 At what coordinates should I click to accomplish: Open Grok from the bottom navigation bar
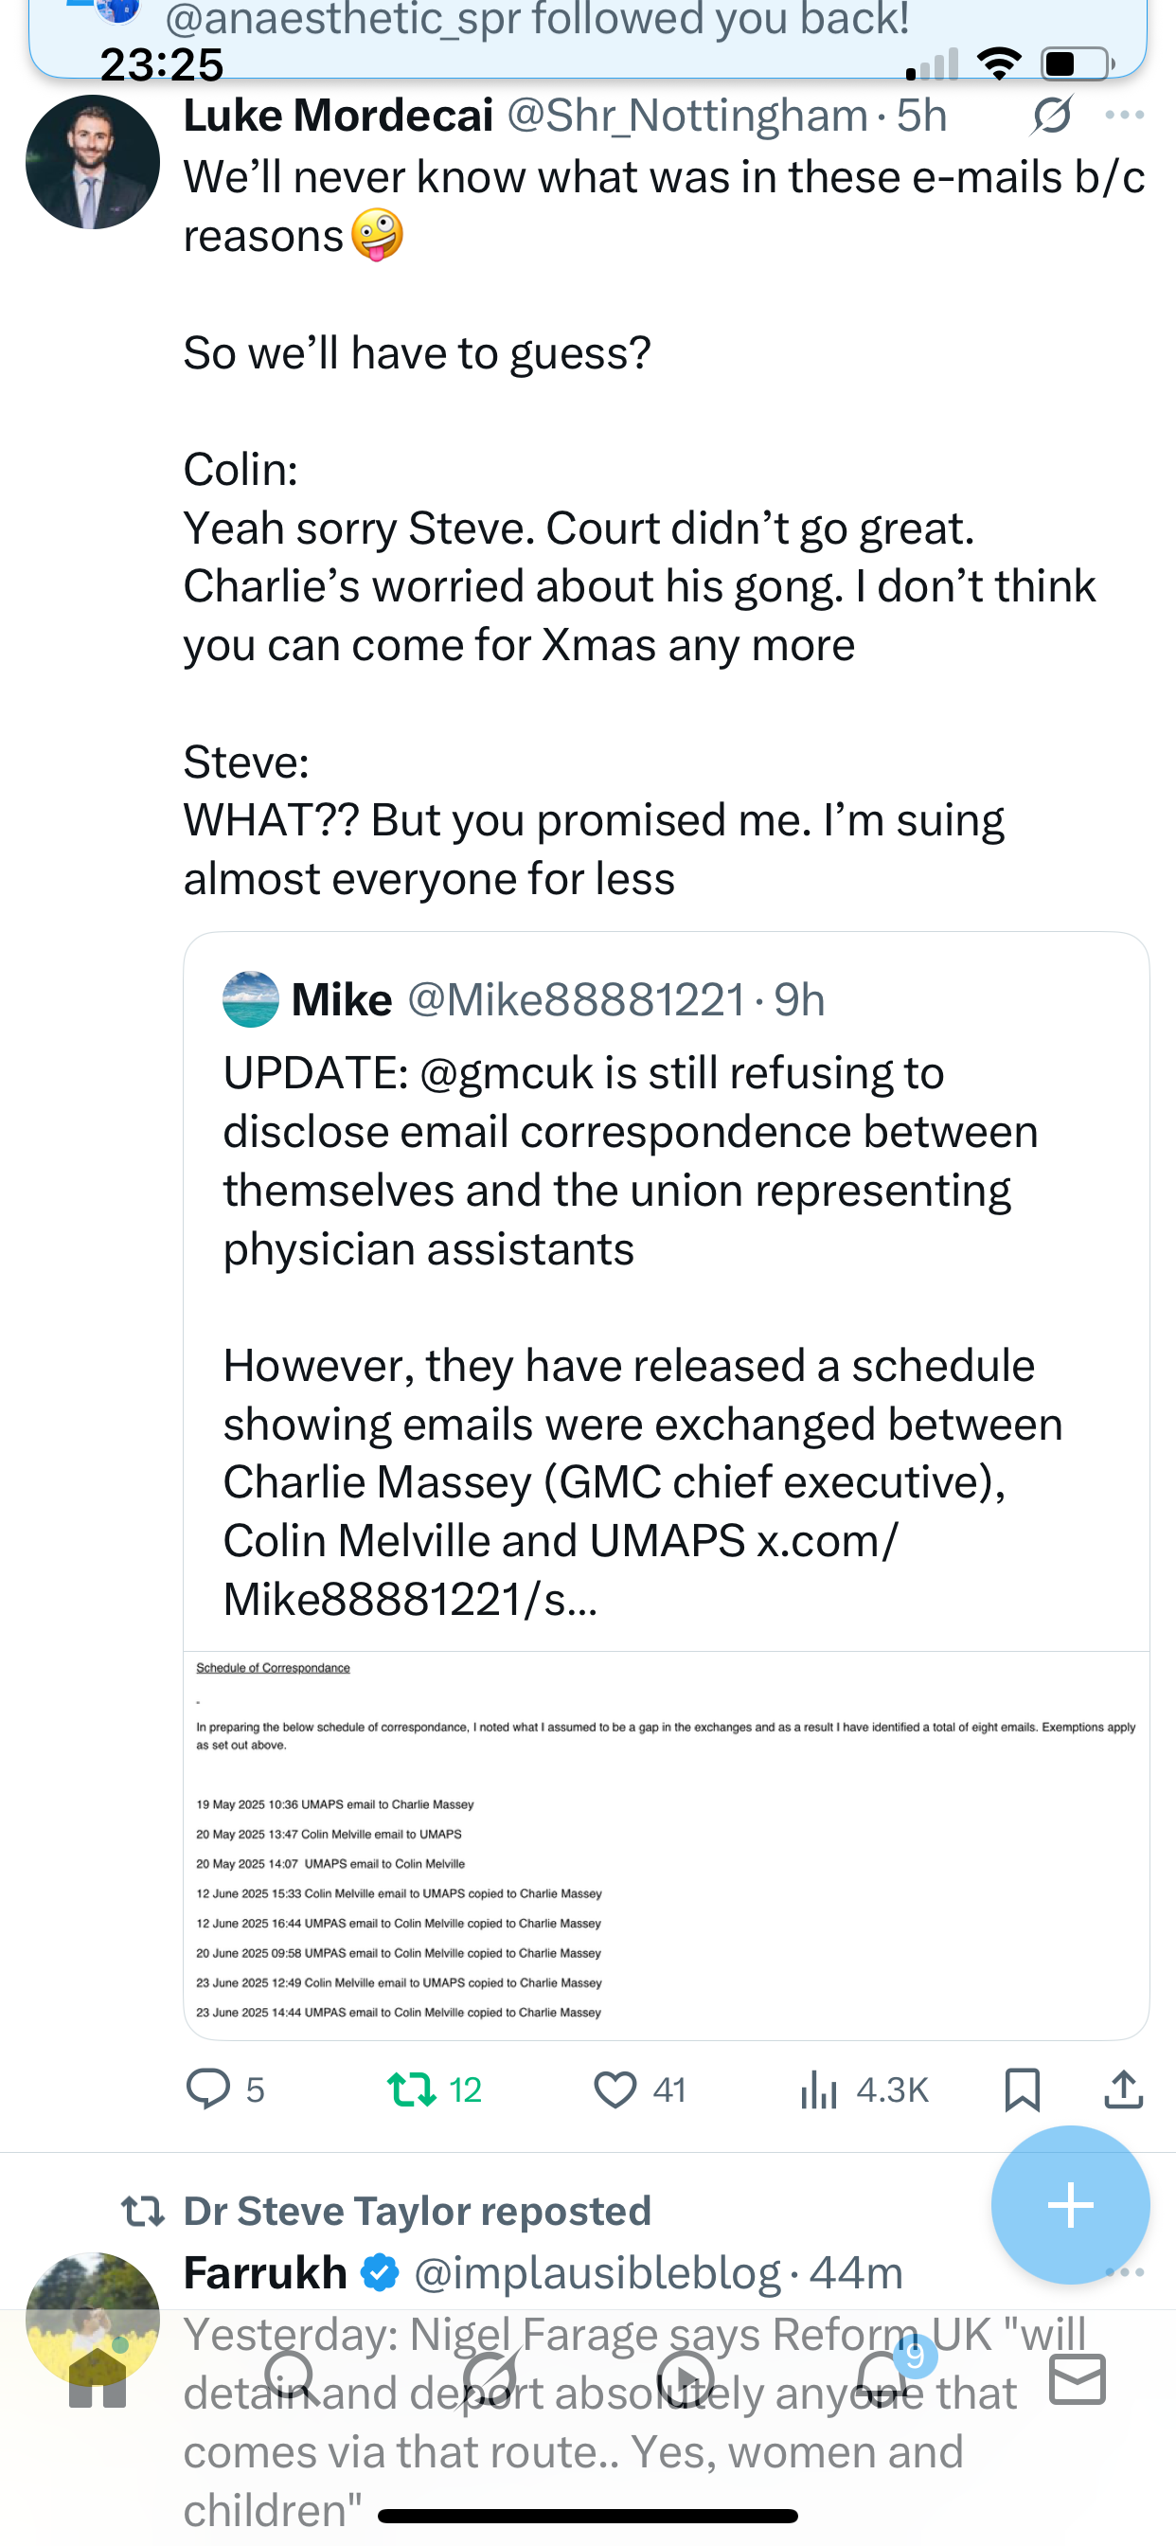pyautogui.click(x=490, y=2378)
